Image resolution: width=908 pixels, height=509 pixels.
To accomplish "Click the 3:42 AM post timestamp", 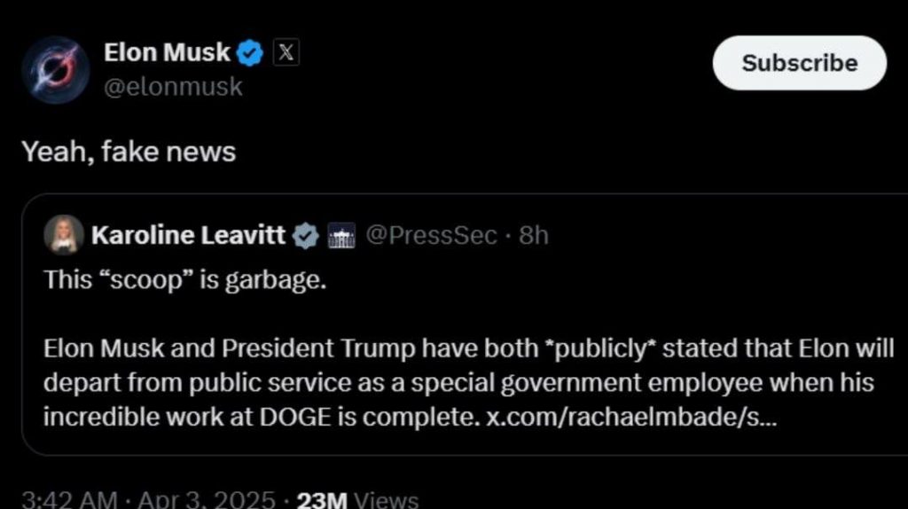I will [x=69, y=500].
